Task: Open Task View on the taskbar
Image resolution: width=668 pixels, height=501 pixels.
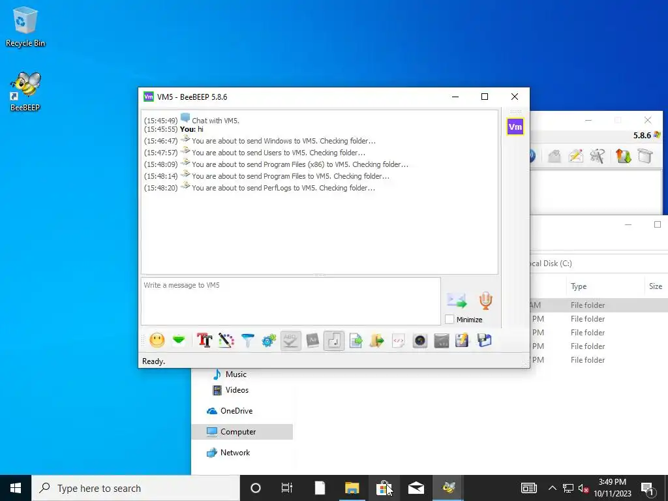Action: [x=287, y=488]
